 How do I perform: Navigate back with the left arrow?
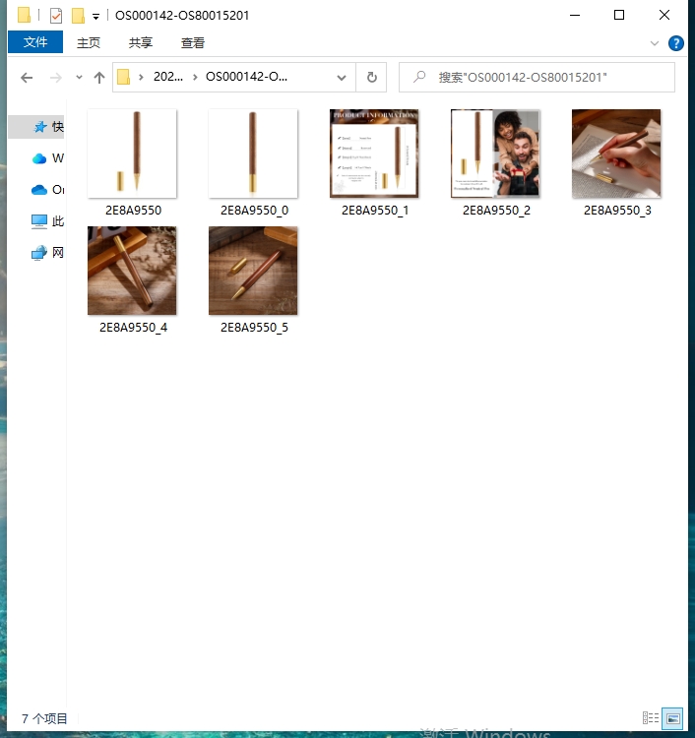[27, 78]
